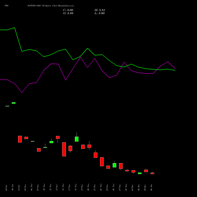This screenshot has height=197, width=197.
Task: Select the 19 Nov date label
Action: coord(82,188)
